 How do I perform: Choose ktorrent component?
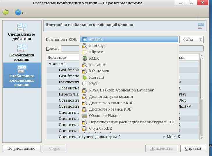tap(129, 77)
